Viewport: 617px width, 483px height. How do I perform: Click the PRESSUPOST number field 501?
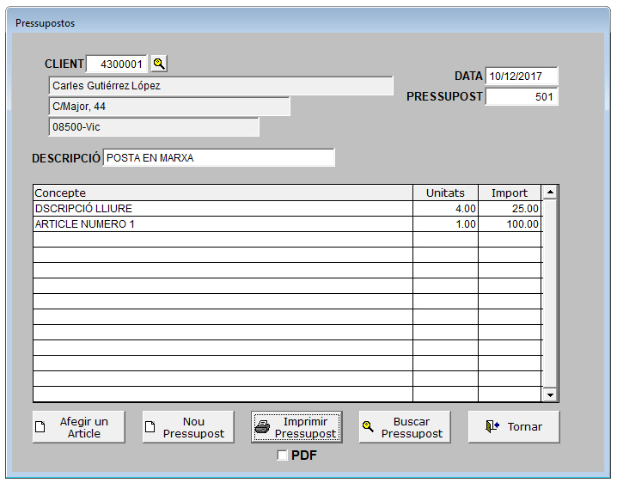tap(521, 97)
